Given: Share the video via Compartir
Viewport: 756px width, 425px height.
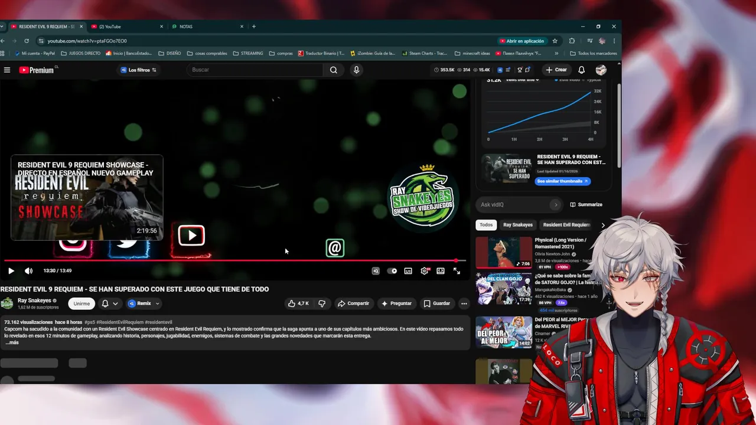Looking at the screenshot, I should (353, 303).
